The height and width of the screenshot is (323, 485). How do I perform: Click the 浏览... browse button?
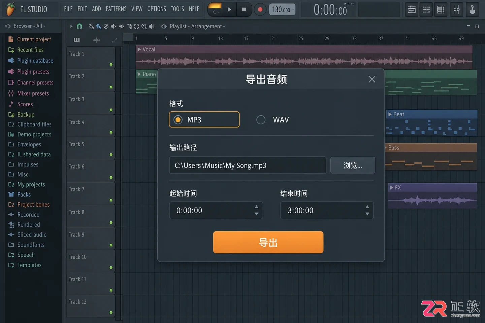353,165
